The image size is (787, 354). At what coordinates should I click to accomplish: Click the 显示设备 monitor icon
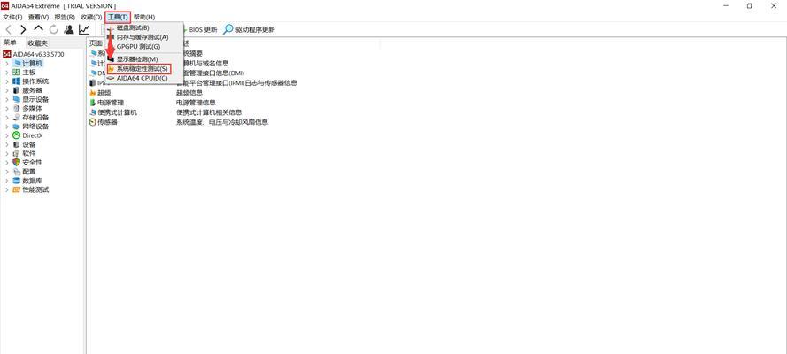(x=17, y=99)
